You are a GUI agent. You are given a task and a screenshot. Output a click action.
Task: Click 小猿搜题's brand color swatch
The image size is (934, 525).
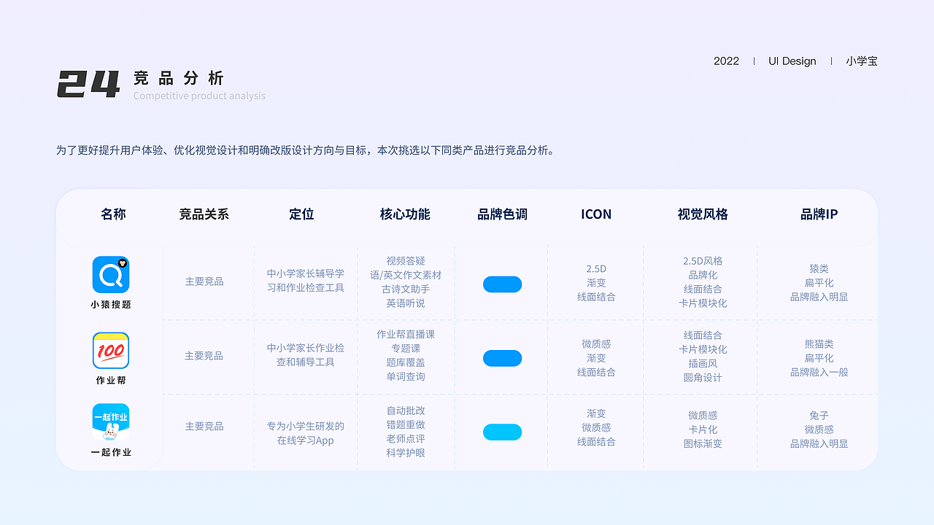pos(501,284)
